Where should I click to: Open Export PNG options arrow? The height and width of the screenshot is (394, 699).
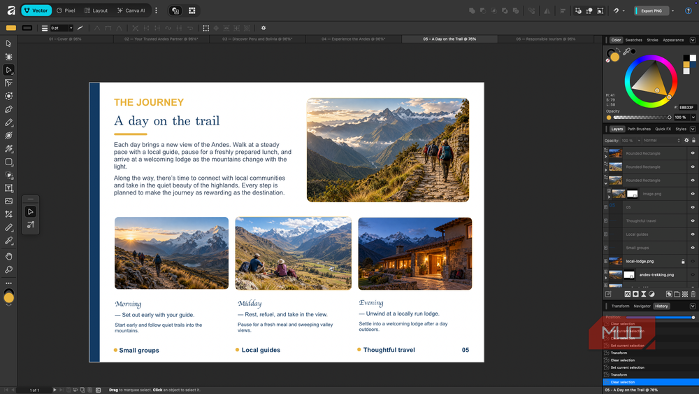click(x=672, y=10)
